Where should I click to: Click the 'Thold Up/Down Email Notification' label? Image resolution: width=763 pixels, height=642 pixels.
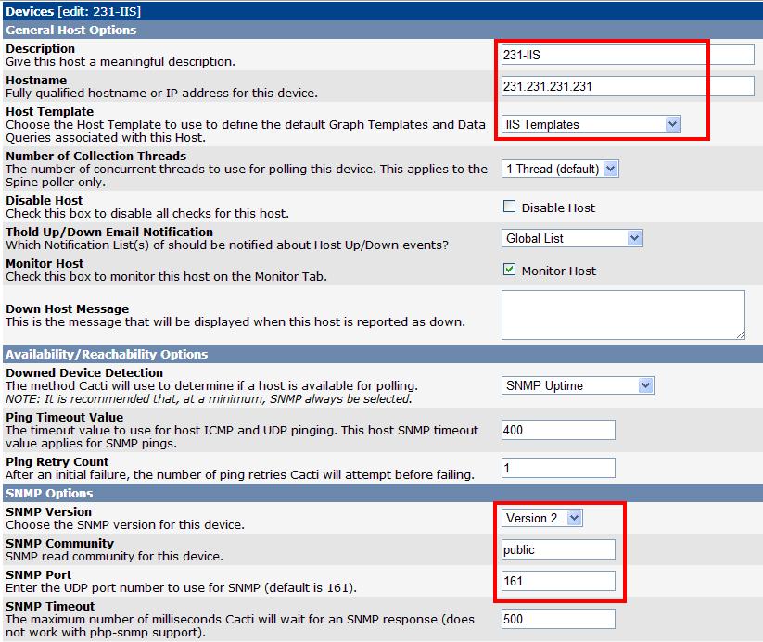[x=109, y=232]
